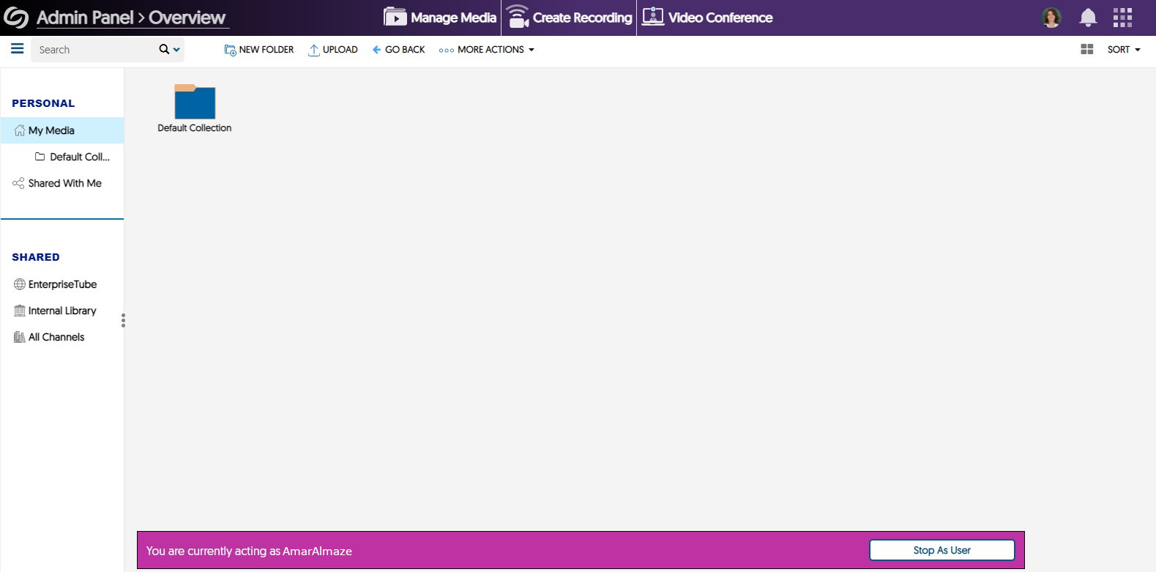Expand the More Actions dropdown
Image resolution: width=1156 pixels, height=572 pixels.
(487, 50)
